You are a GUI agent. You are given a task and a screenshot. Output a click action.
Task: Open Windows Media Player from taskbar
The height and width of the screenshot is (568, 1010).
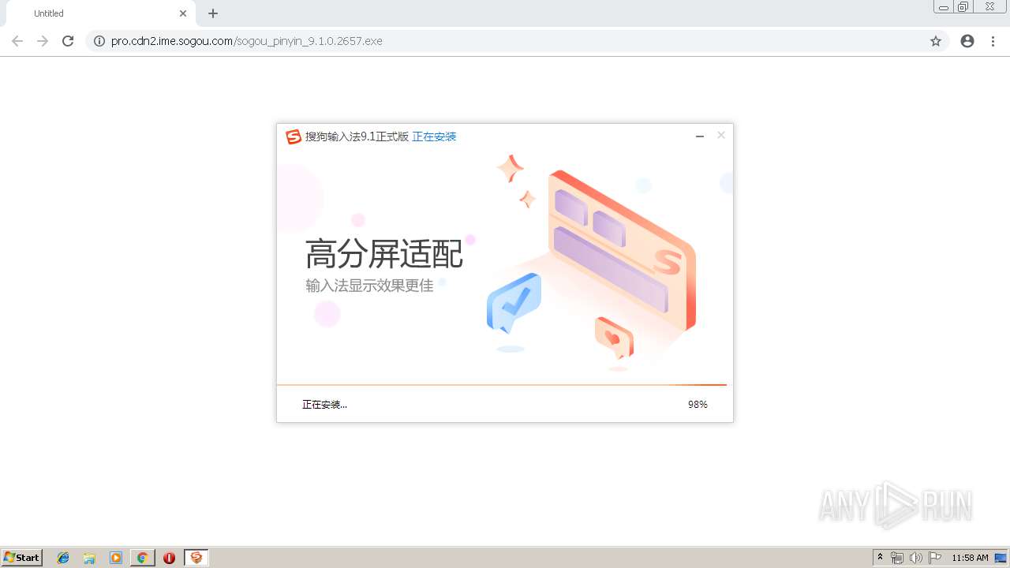coord(116,558)
